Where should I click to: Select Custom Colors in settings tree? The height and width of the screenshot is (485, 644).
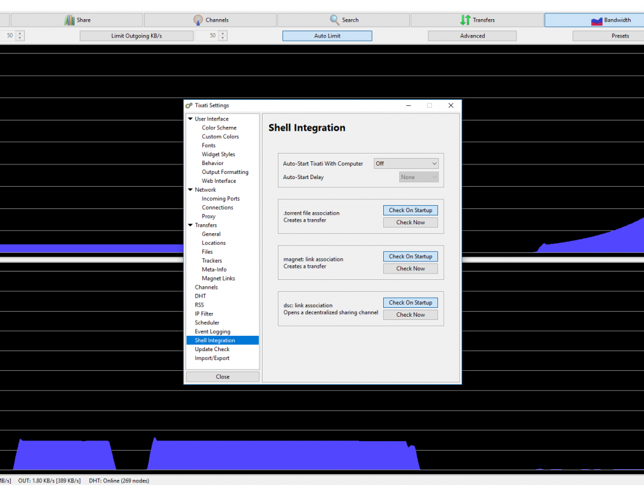click(x=220, y=137)
